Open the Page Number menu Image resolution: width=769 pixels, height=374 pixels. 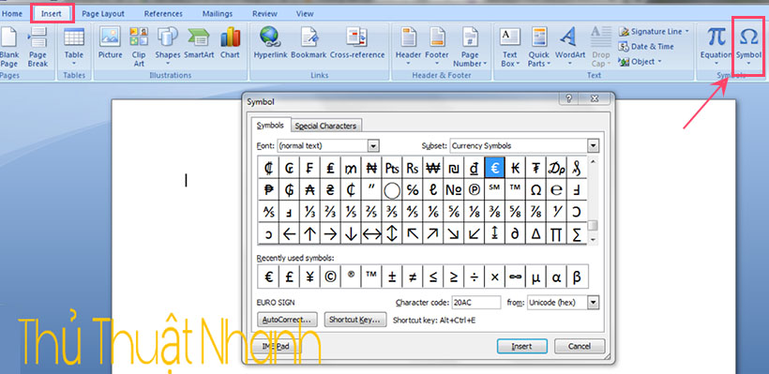coord(470,47)
